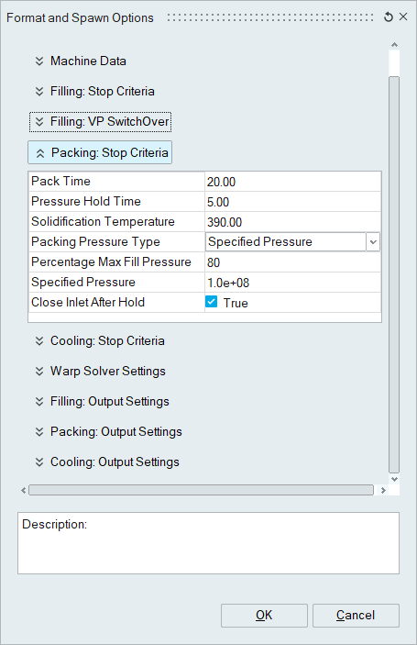Edit the Pack Time value field
This screenshot has width=417, height=645.
point(292,182)
